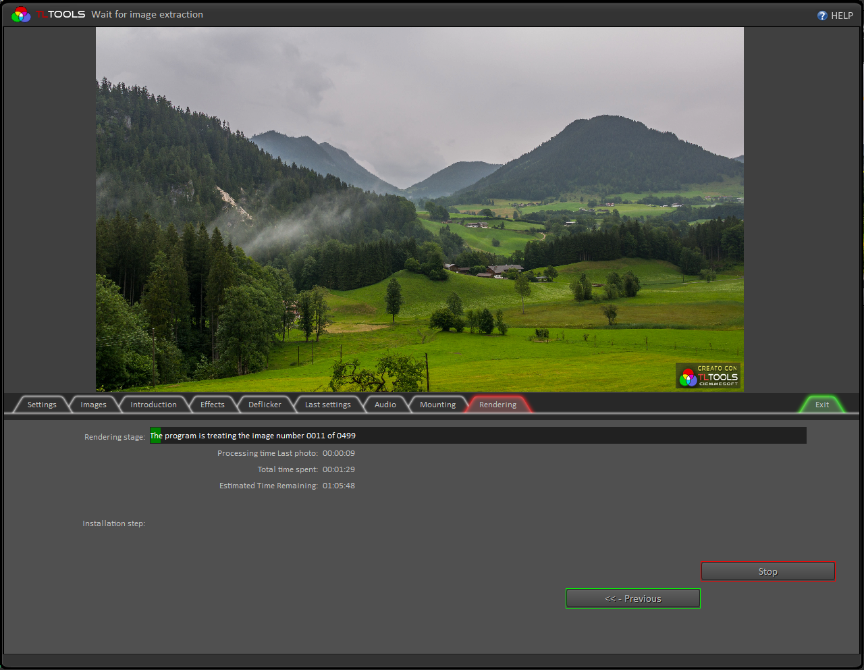Click 'Wait for image extraction' title text

click(147, 14)
